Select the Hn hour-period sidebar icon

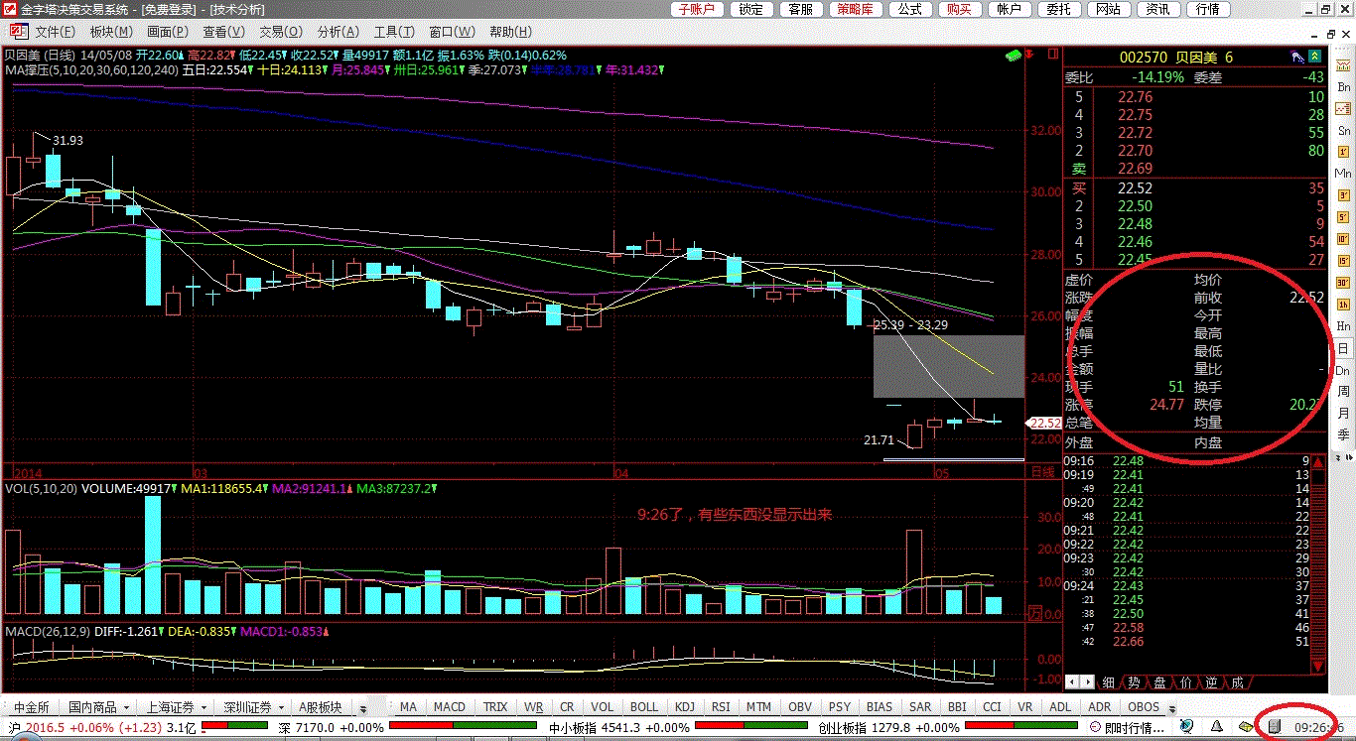pos(1344,326)
